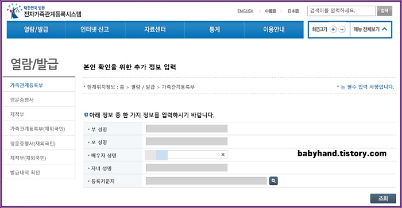
Task: Click the 부 성명 input field
Action: click(x=187, y=129)
